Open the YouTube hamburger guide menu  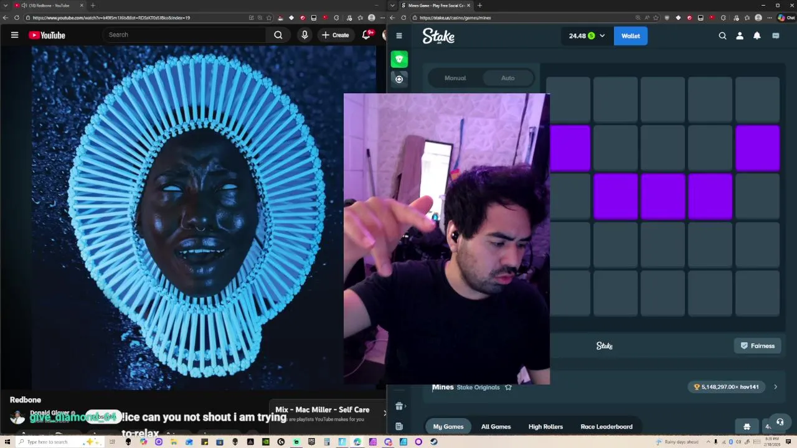(14, 35)
